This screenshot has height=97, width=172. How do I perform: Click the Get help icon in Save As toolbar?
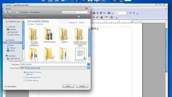point(87,16)
